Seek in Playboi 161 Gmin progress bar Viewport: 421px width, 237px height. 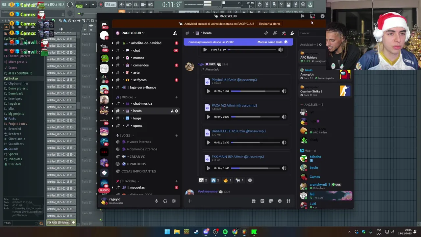(255, 91)
